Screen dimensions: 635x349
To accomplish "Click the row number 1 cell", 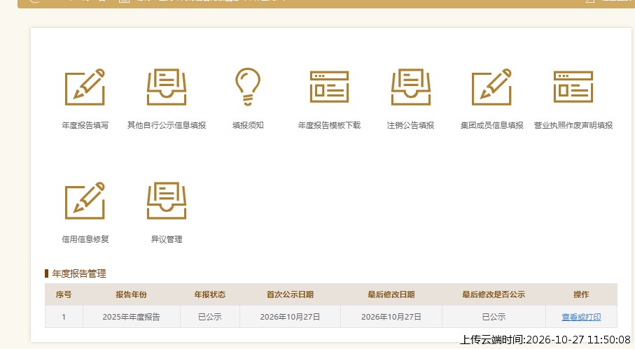I will pyautogui.click(x=64, y=317).
